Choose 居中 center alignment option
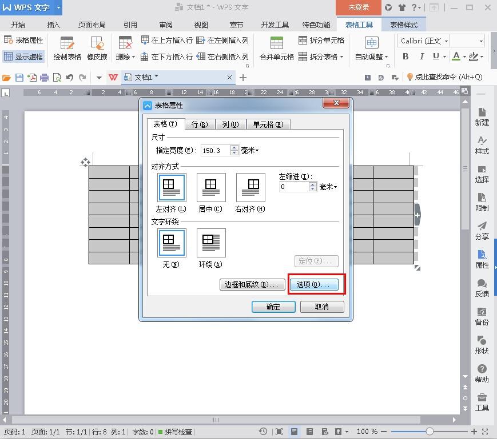Screen dimensions: 497x439 tap(210, 188)
